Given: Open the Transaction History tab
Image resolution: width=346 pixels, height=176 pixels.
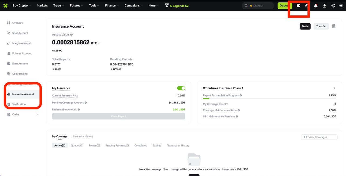Looking at the screenshot, I should tap(178, 145).
